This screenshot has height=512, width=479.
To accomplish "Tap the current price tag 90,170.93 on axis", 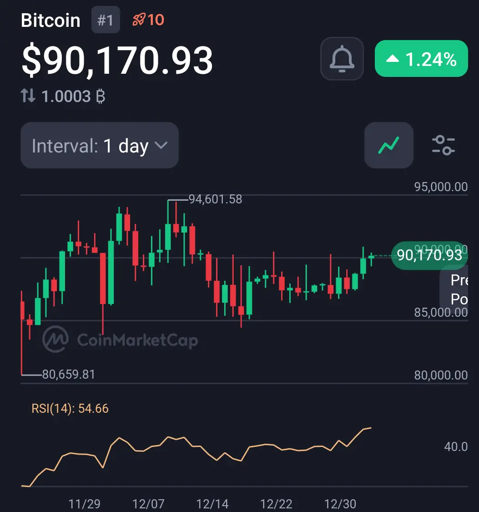I will pos(429,255).
